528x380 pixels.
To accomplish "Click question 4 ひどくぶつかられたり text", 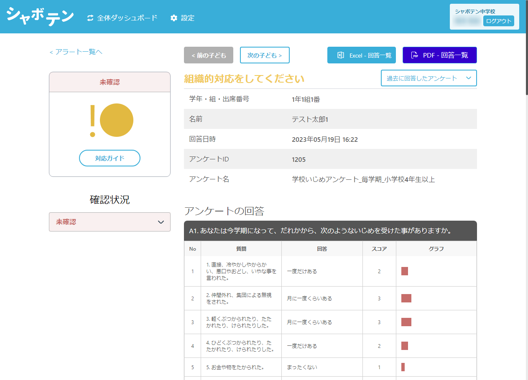I will point(240,346).
